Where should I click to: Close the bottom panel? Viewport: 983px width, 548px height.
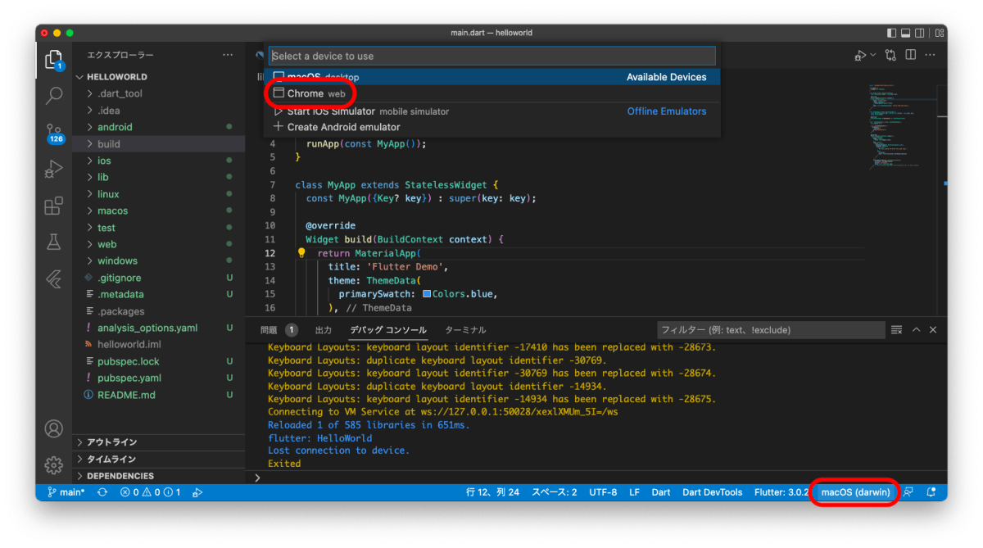933,330
